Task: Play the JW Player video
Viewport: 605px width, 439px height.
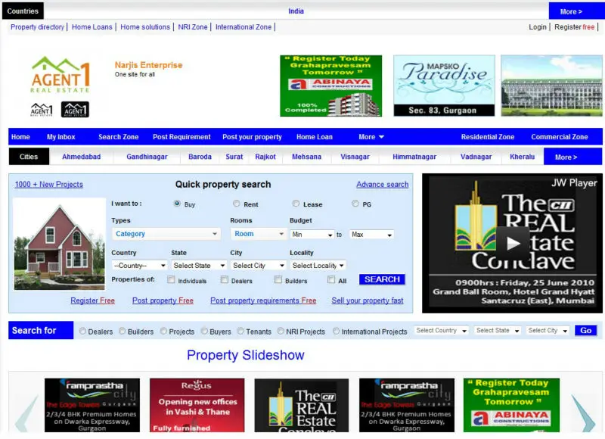Action: pyautogui.click(x=513, y=243)
